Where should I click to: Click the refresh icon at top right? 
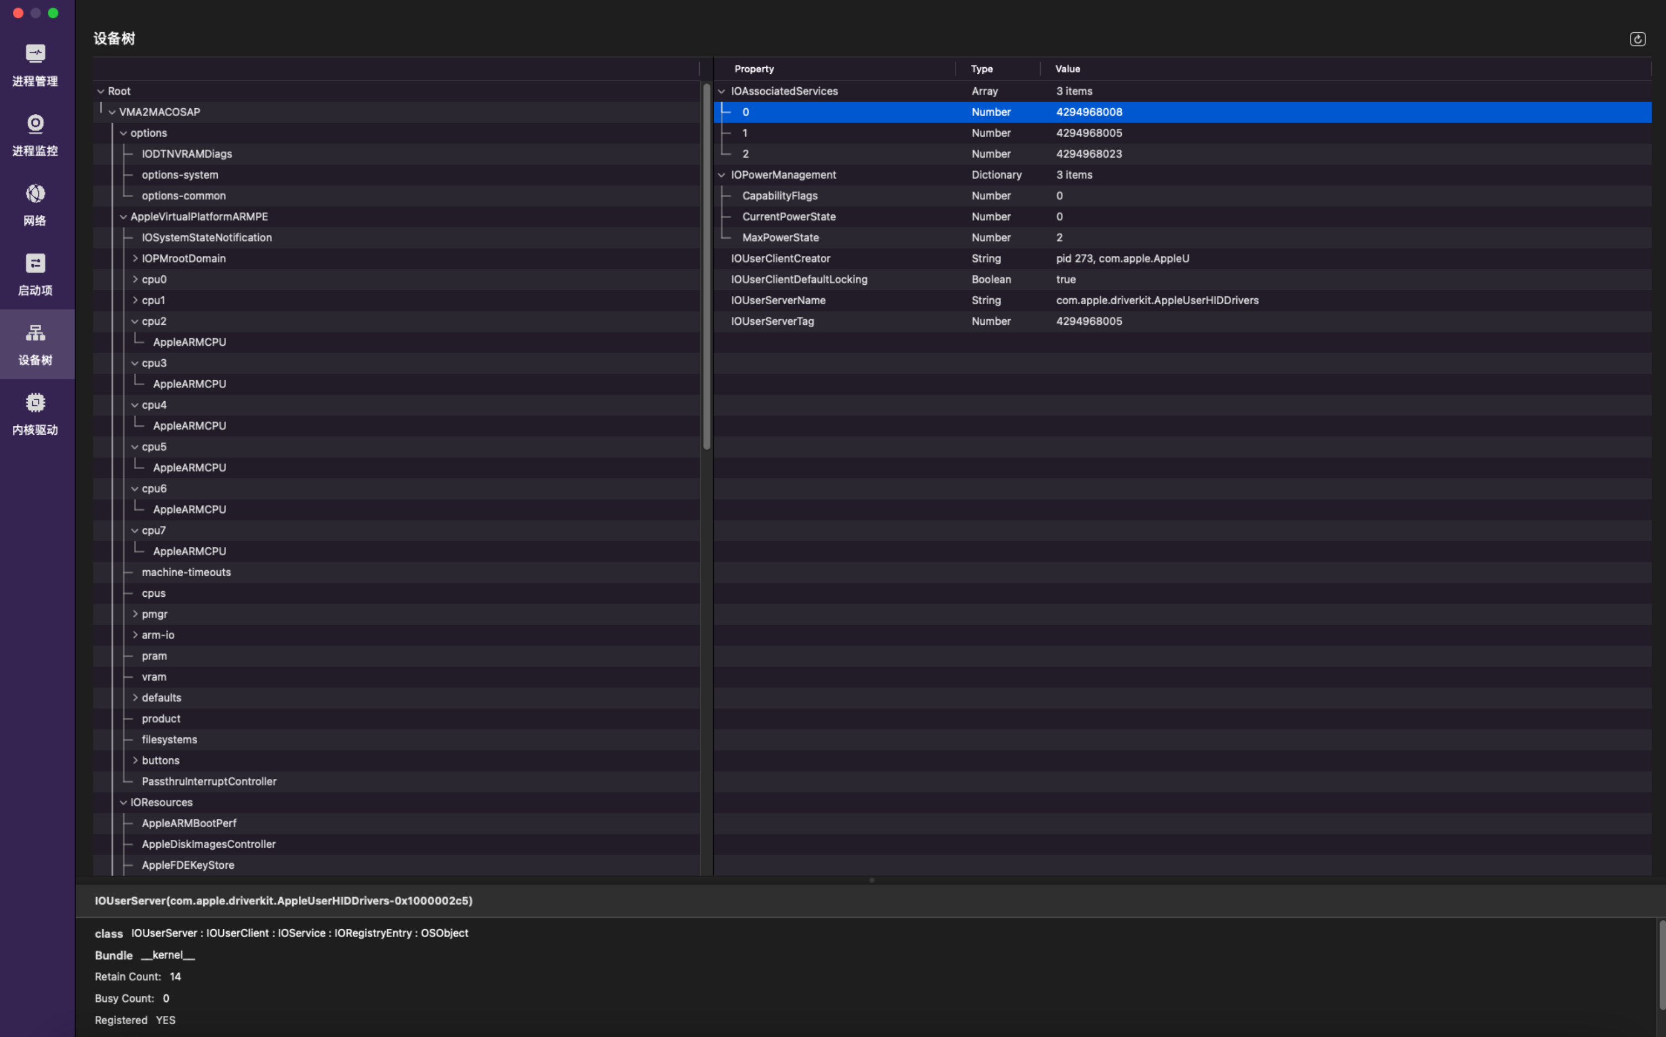[x=1637, y=39]
